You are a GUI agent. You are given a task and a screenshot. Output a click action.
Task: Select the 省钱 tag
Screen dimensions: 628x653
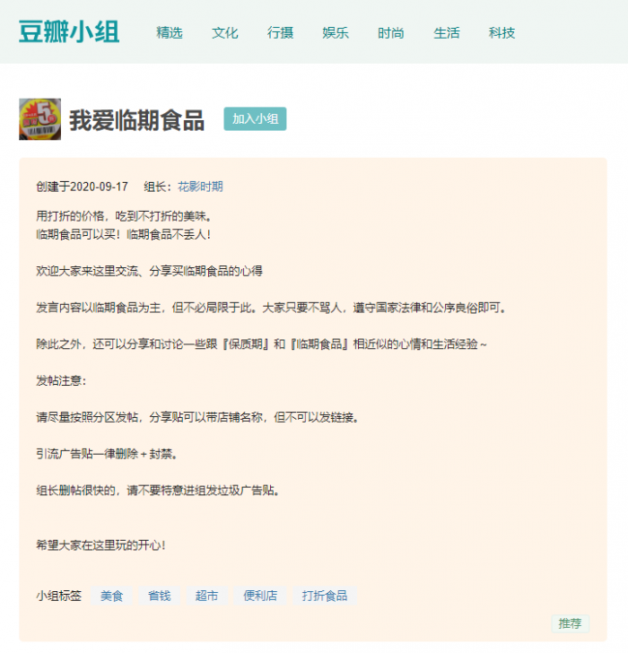(160, 596)
